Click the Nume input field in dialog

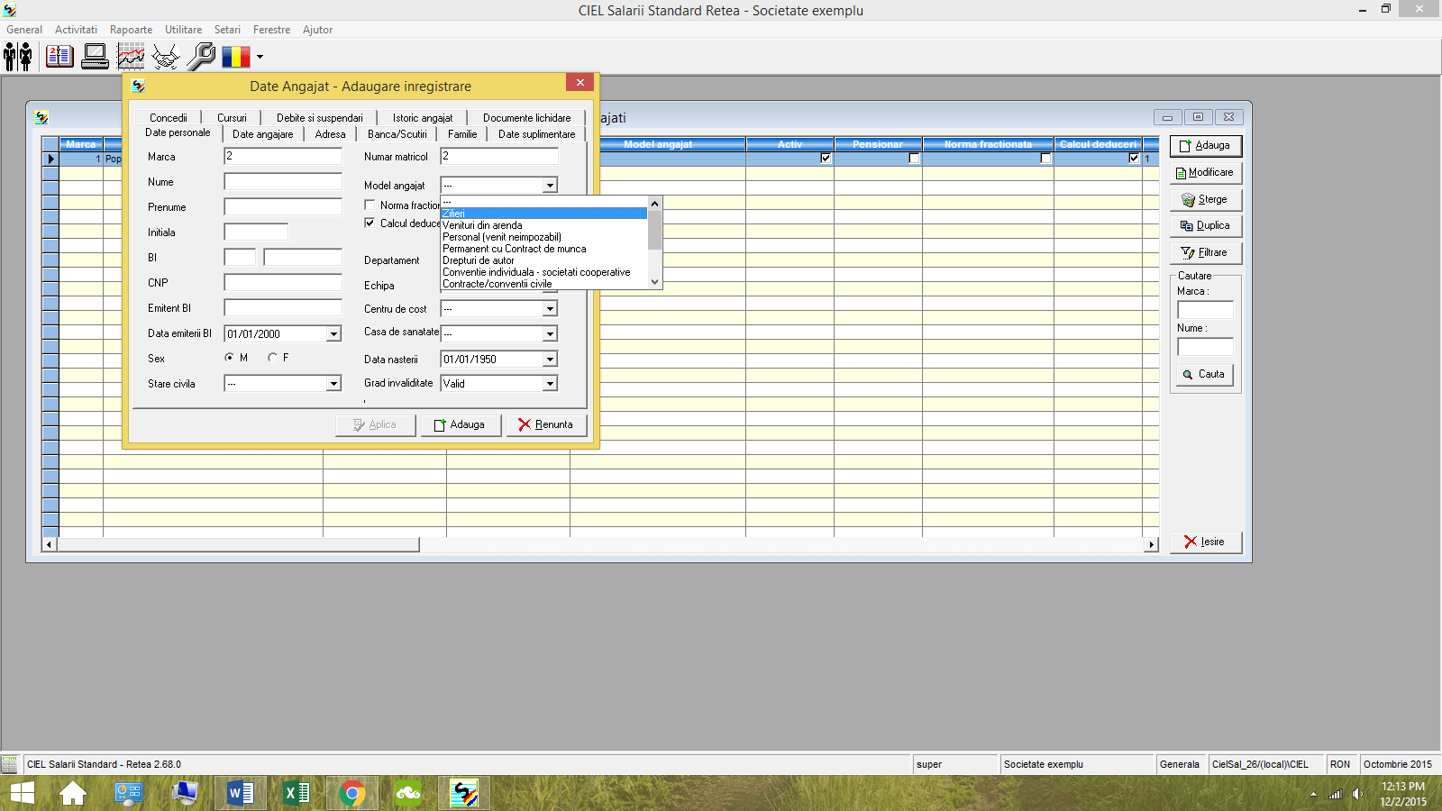tap(283, 181)
